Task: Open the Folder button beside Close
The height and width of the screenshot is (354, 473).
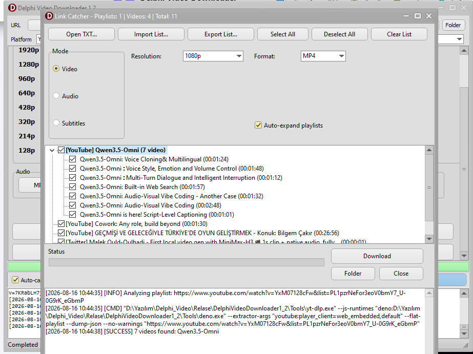Action: [x=353, y=274]
